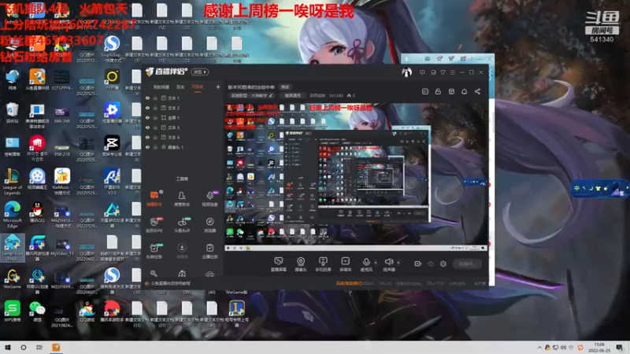
Task: Click the live preview canvas
Action: [x=356, y=177]
